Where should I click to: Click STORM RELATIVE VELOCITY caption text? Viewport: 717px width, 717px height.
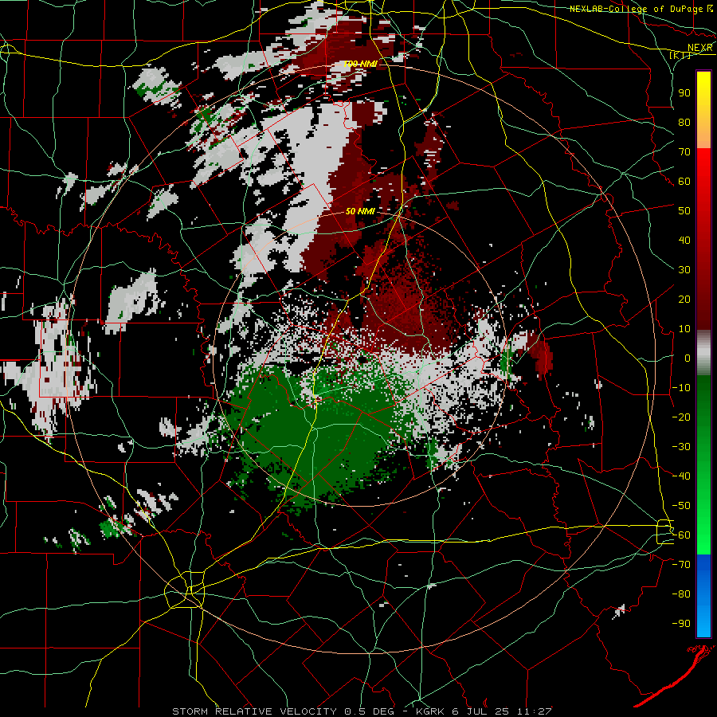[x=254, y=711]
